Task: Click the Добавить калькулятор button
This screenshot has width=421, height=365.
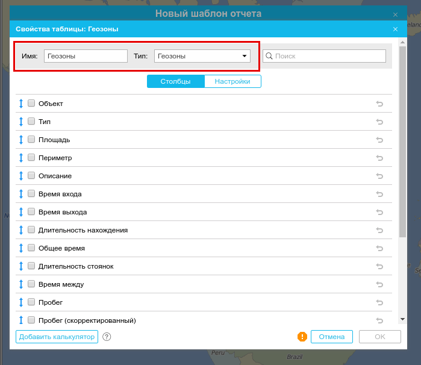Action: pyautogui.click(x=57, y=337)
